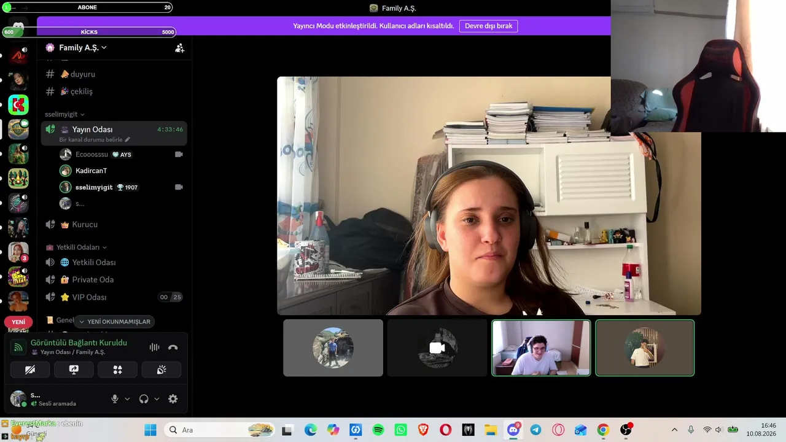Screen dimensions: 786x442
Task: Open the Windows Start menu
Action: 150,430
